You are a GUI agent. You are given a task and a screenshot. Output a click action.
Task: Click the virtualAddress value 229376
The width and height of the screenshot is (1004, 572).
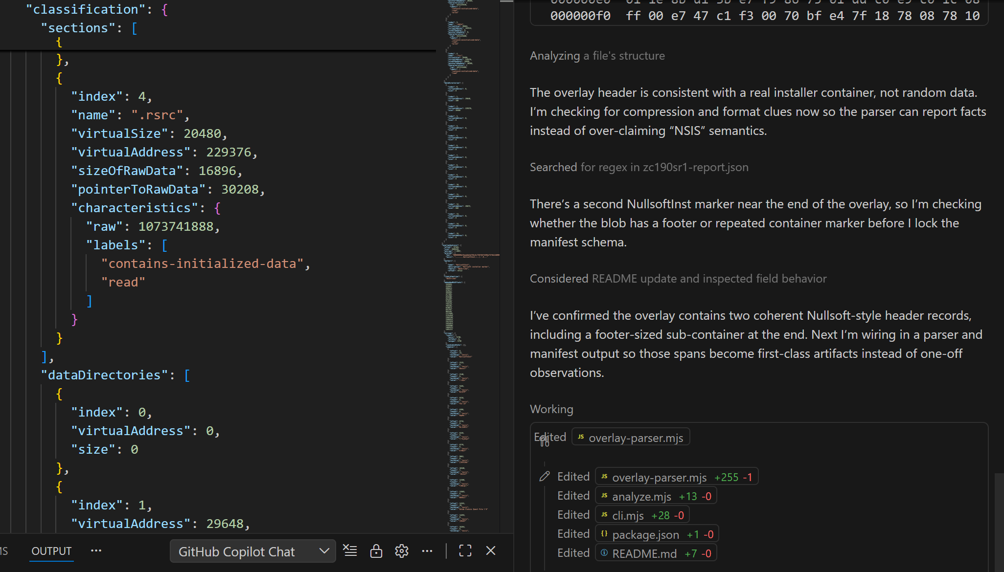click(x=228, y=152)
